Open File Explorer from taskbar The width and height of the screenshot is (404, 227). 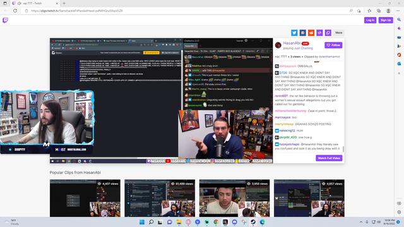click(179, 222)
